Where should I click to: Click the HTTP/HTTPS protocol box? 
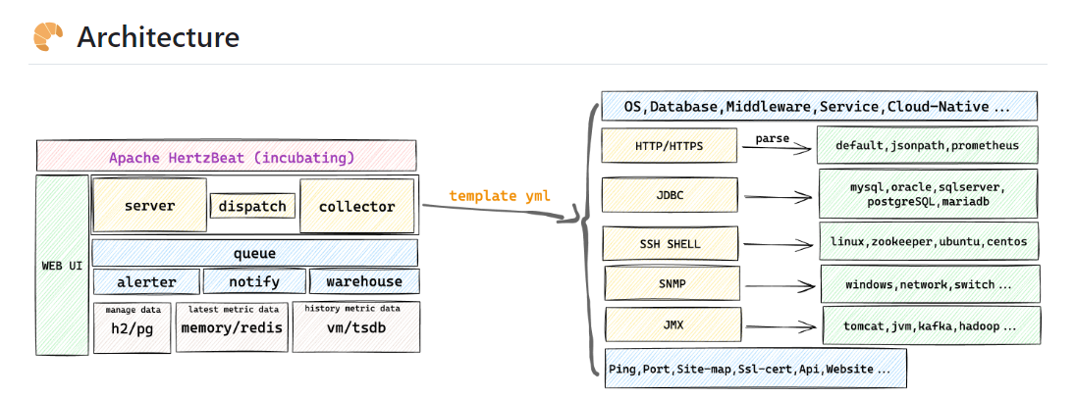(670, 145)
